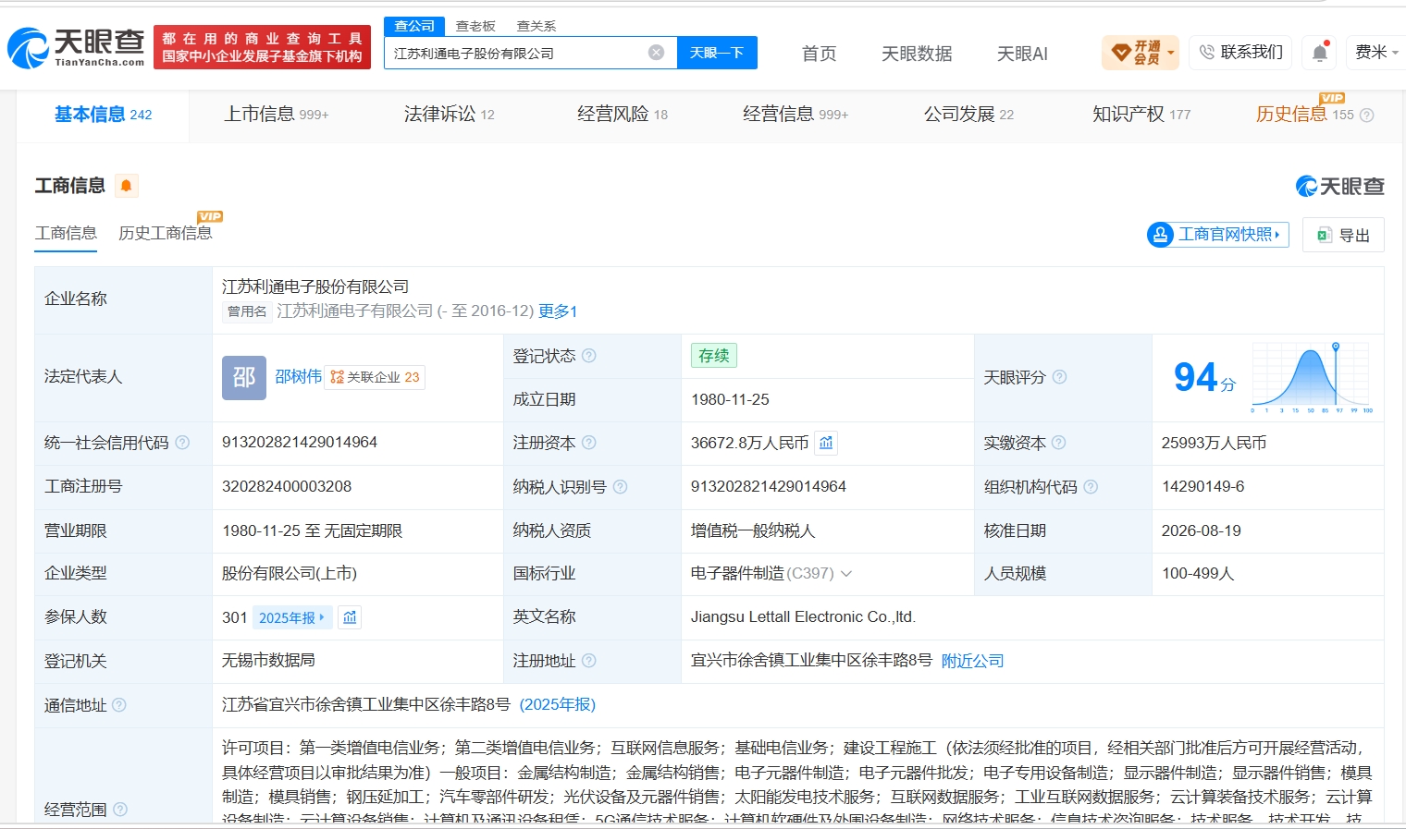Open the 工商官网快照 snapshot button
The height and width of the screenshot is (829, 1406).
[x=1217, y=235]
